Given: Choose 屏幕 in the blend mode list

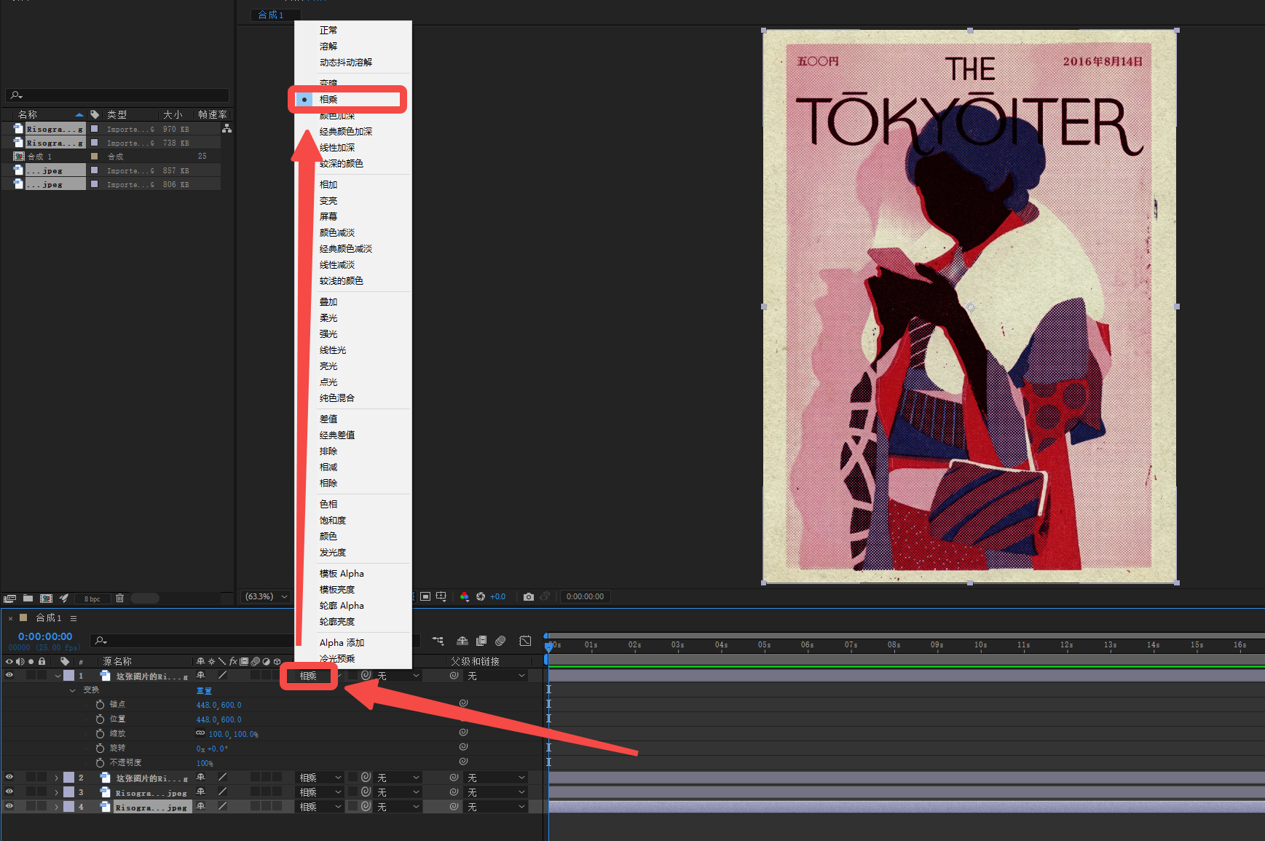Looking at the screenshot, I should click(x=328, y=217).
